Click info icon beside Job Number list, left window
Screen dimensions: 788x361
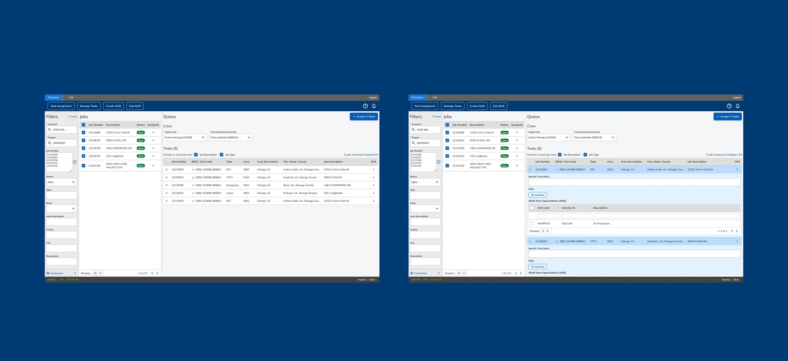tap(75, 162)
